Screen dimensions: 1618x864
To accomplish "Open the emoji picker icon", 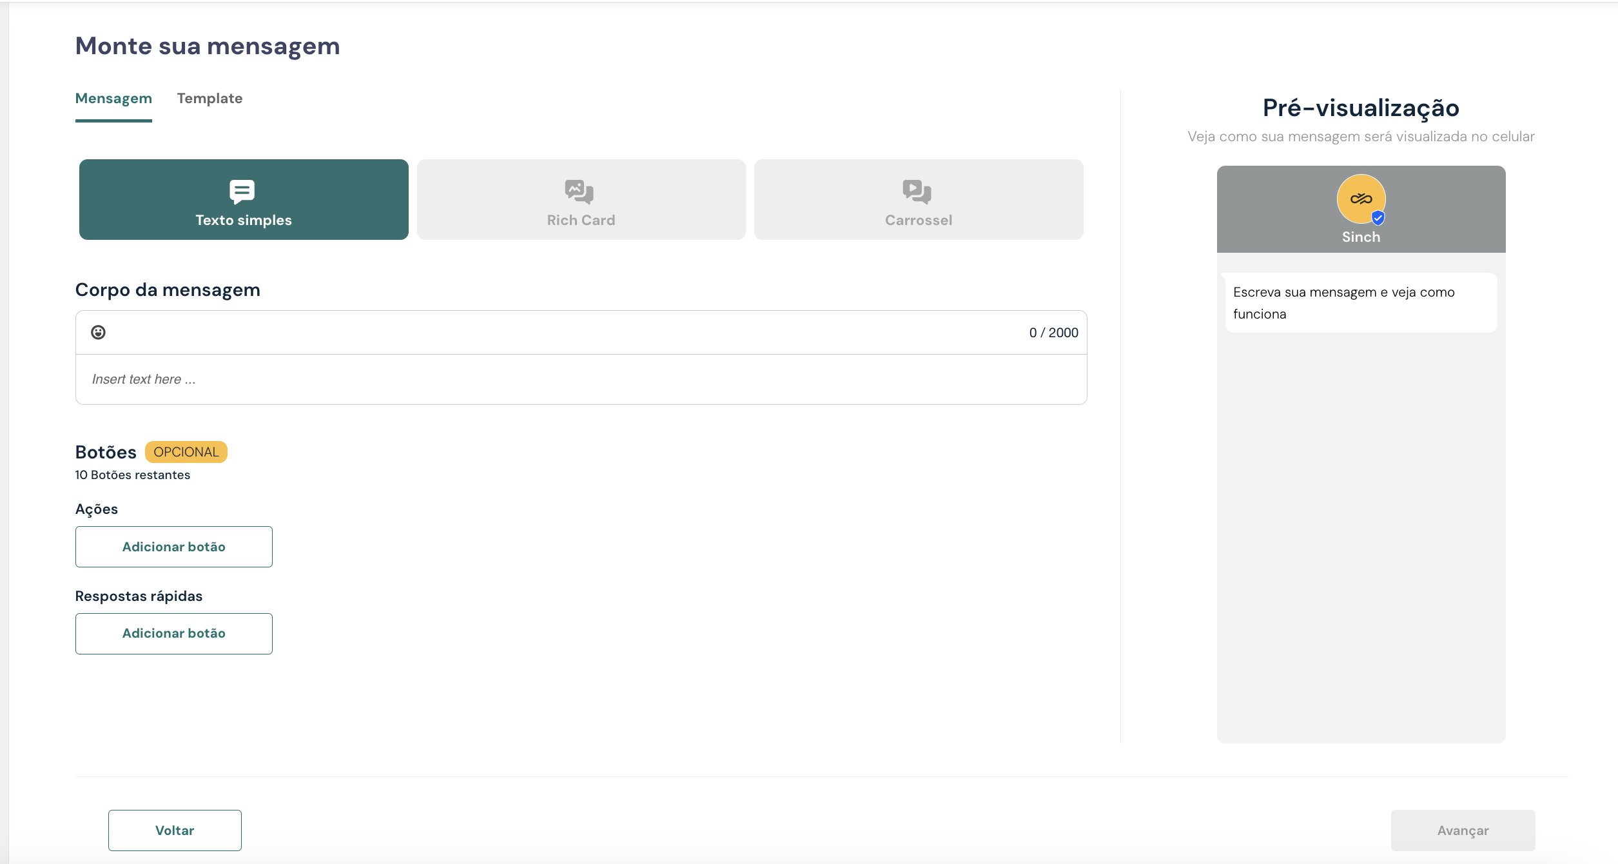I will (x=98, y=332).
